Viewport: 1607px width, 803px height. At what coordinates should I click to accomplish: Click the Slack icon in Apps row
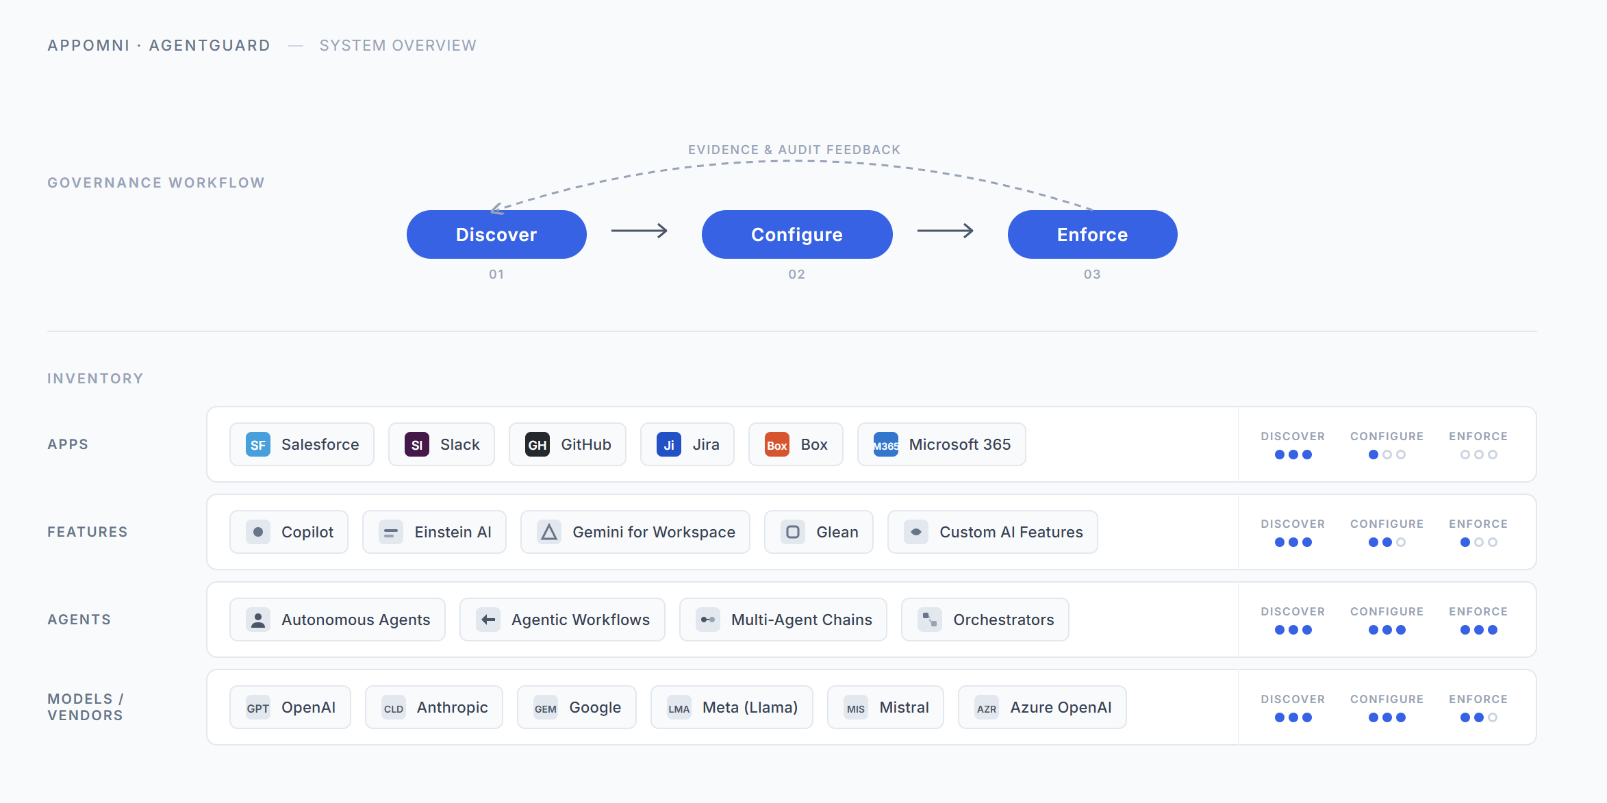pyautogui.click(x=418, y=444)
